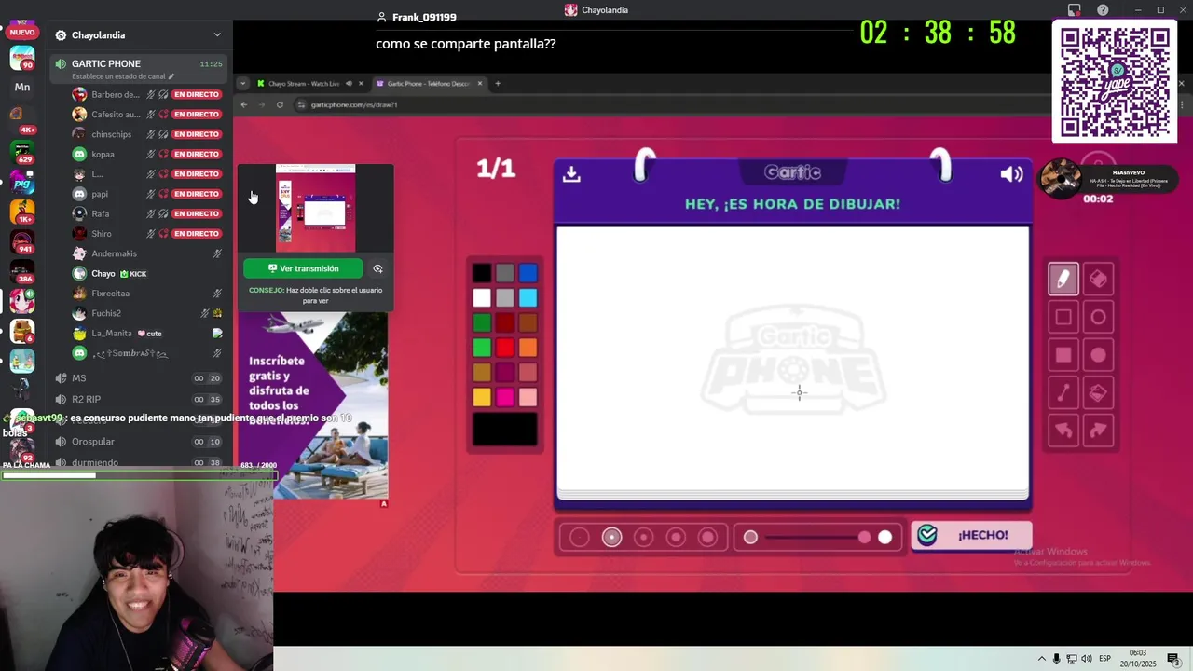Viewport: 1193px width, 671px height.
Task: Pop out the stream preview
Action: [x=377, y=268]
